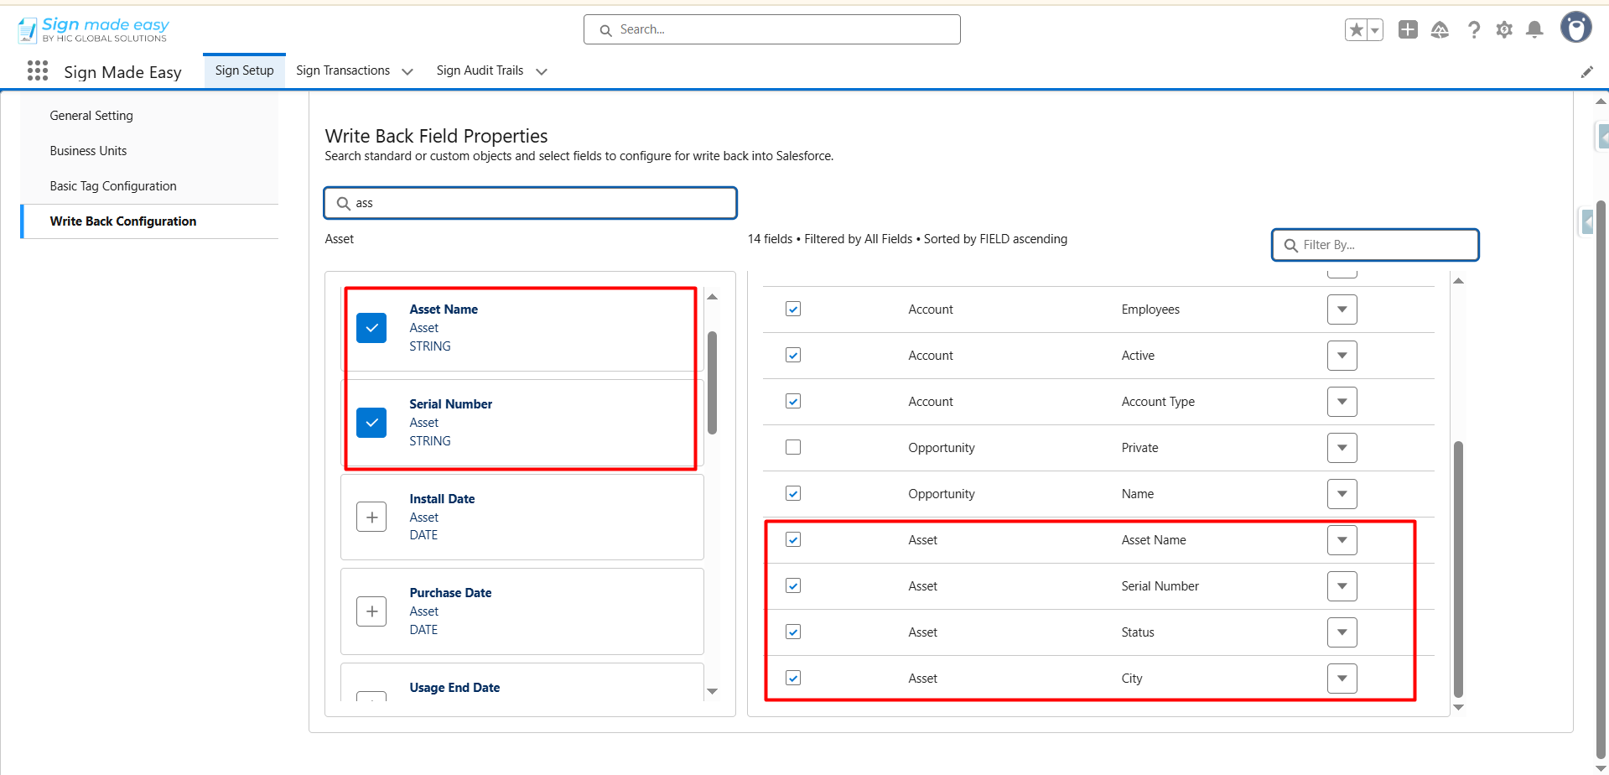
Task: Open the Salesforce Help question mark icon
Action: (1473, 30)
